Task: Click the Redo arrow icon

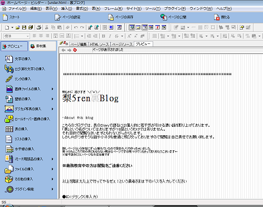Action: click(82, 27)
